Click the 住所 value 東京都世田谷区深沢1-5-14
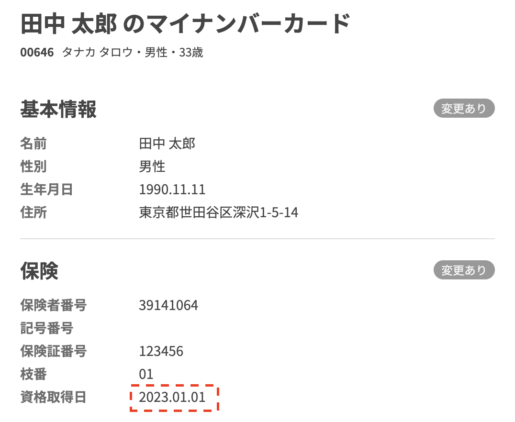Image resolution: width=515 pixels, height=422 pixels. (219, 212)
